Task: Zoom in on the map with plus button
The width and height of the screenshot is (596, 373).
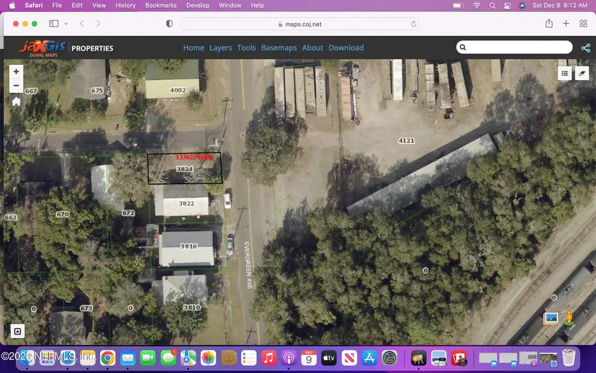Action: click(16, 72)
